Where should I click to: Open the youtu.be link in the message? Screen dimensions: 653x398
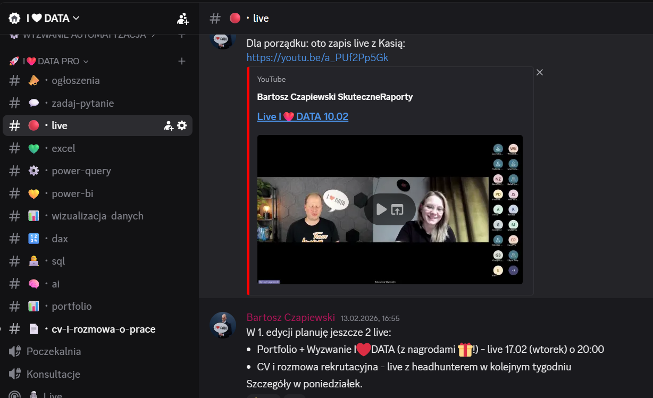(317, 57)
